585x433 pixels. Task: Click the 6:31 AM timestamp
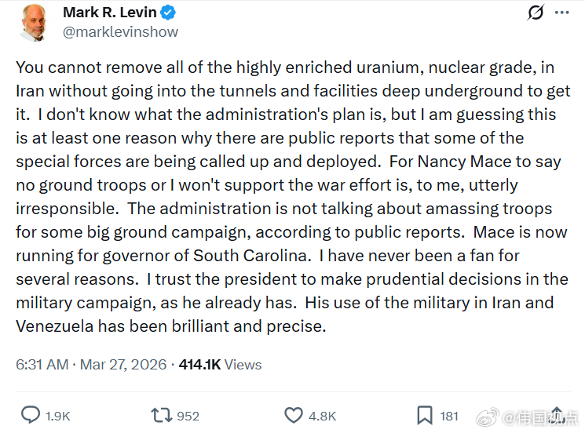pos(42,365)
